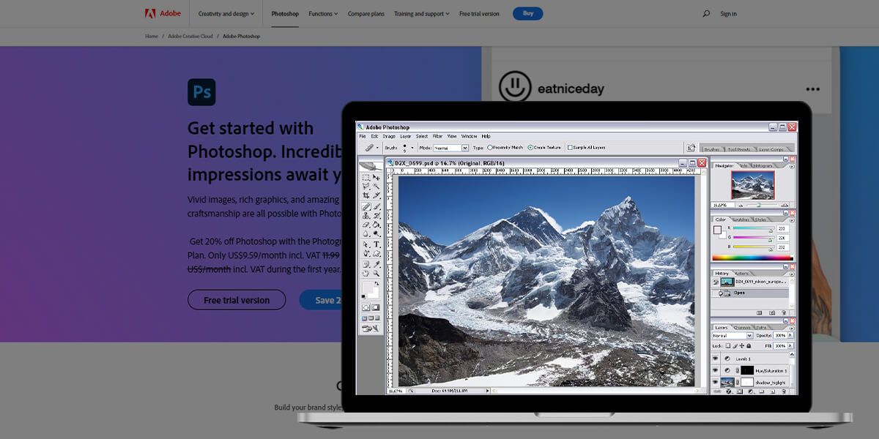Image resolution: width=879 pixels, height=439 pixels.
Task: Click the delete trash icon in History panel
Action: tap(784, 312)
